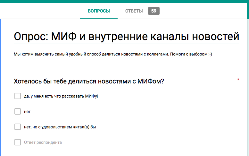
Task: Open the ОТВЕТЫ tab
Action: click(134, 11)
